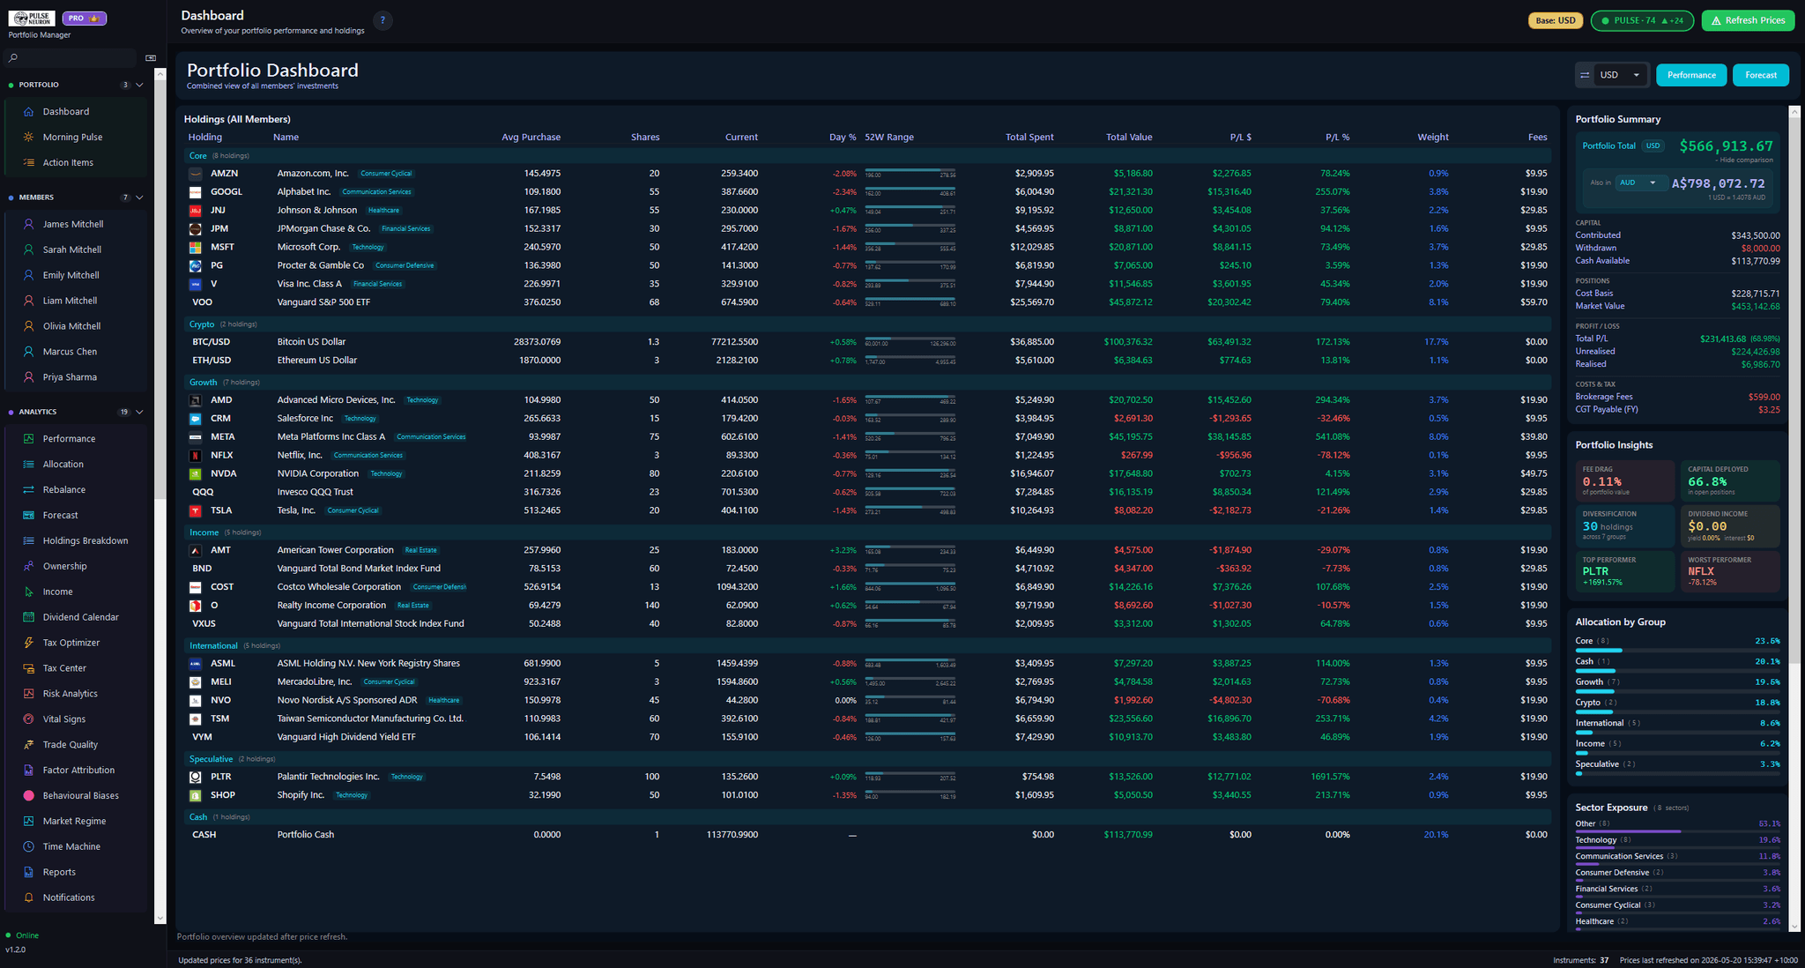Select Sarah Mitchell in members list

coord(72,249)
